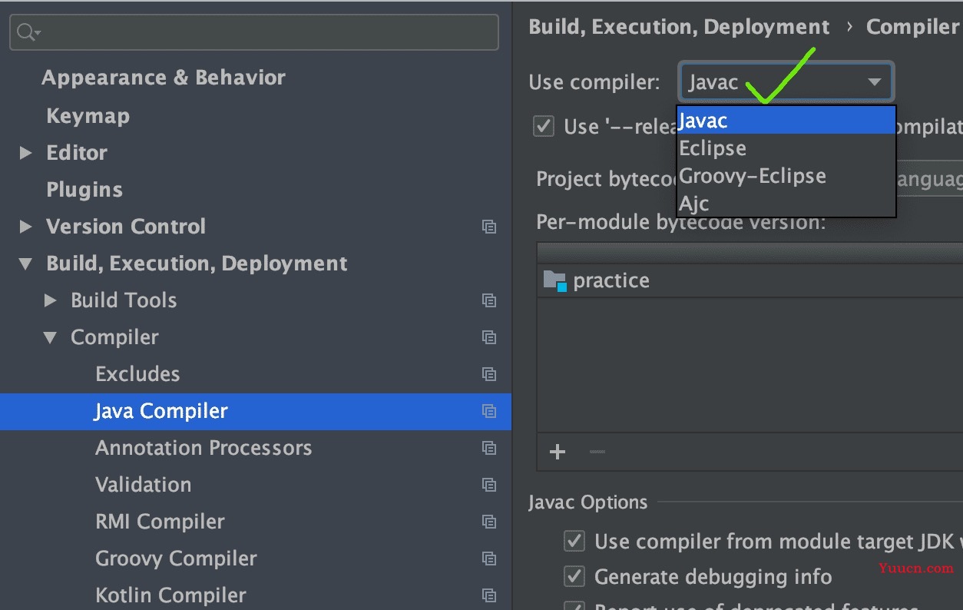Toggle Use compiler from module target JDK
Screen dimensions: 963x610
pyautogui.click(x=574, y=542)
